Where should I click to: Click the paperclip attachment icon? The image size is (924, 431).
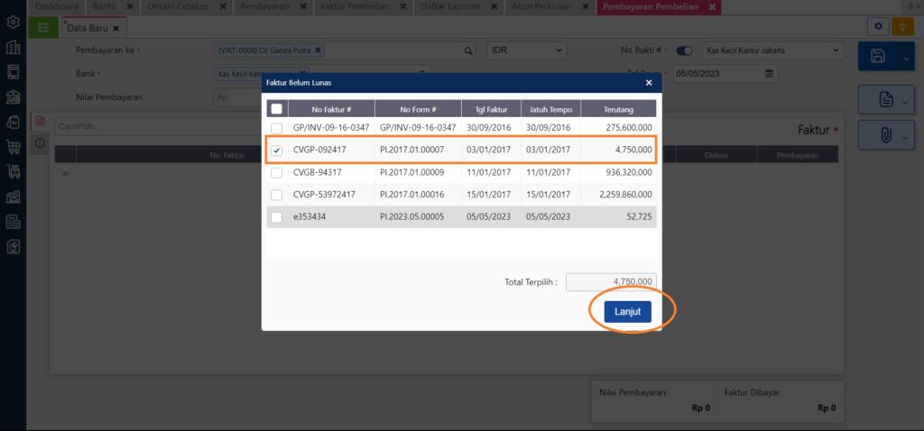coord(886,135)
